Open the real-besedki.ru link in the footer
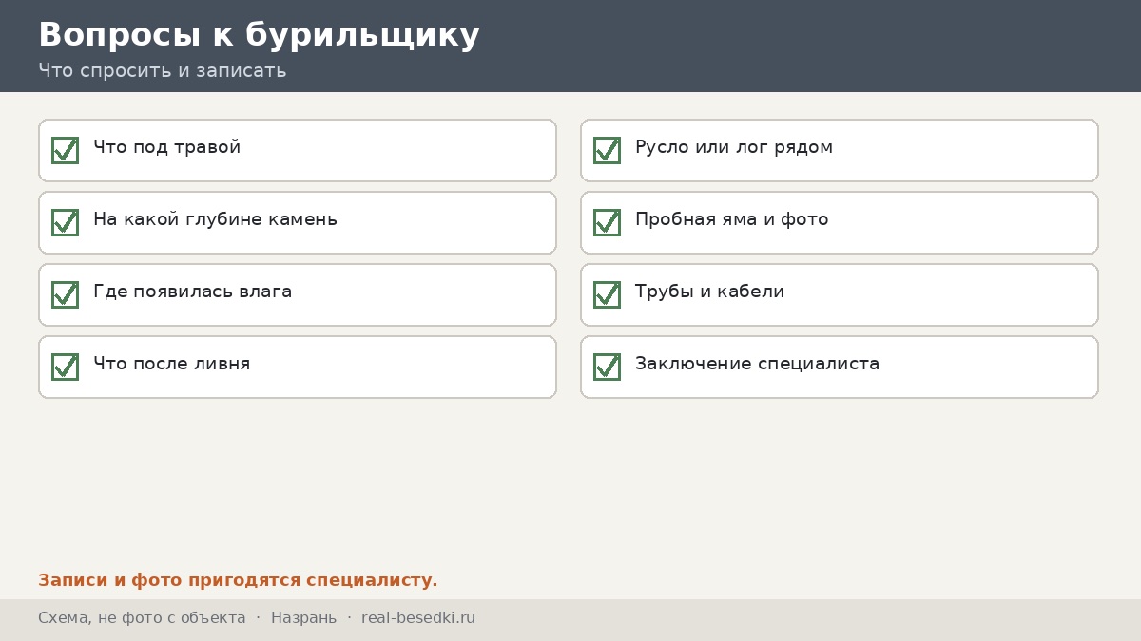This screenshot has height=641, width=1141. (418, 618)
